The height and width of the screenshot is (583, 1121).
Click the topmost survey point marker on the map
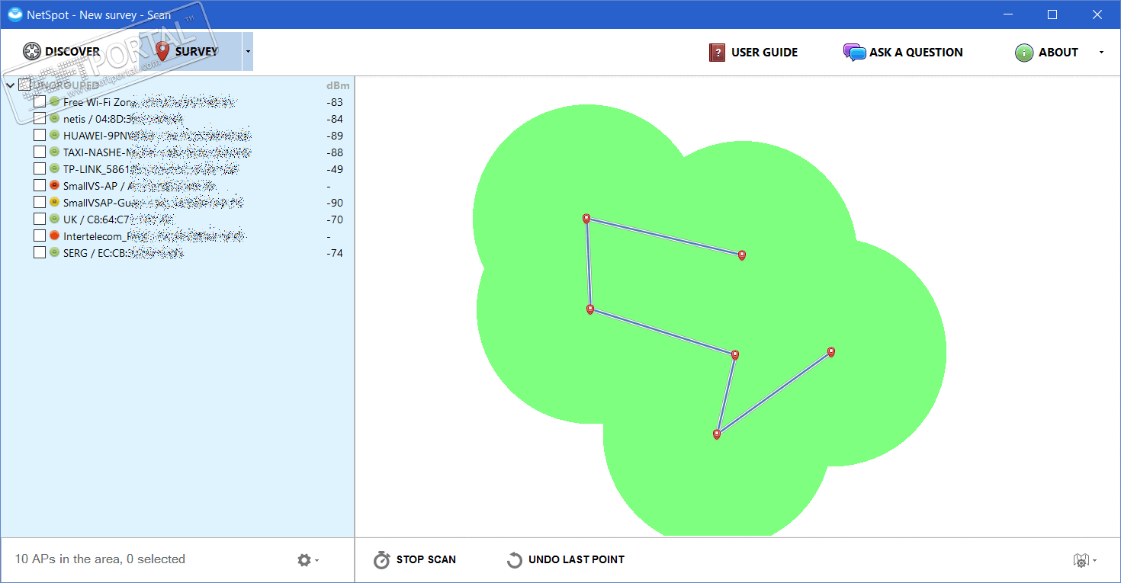(586, 219)
